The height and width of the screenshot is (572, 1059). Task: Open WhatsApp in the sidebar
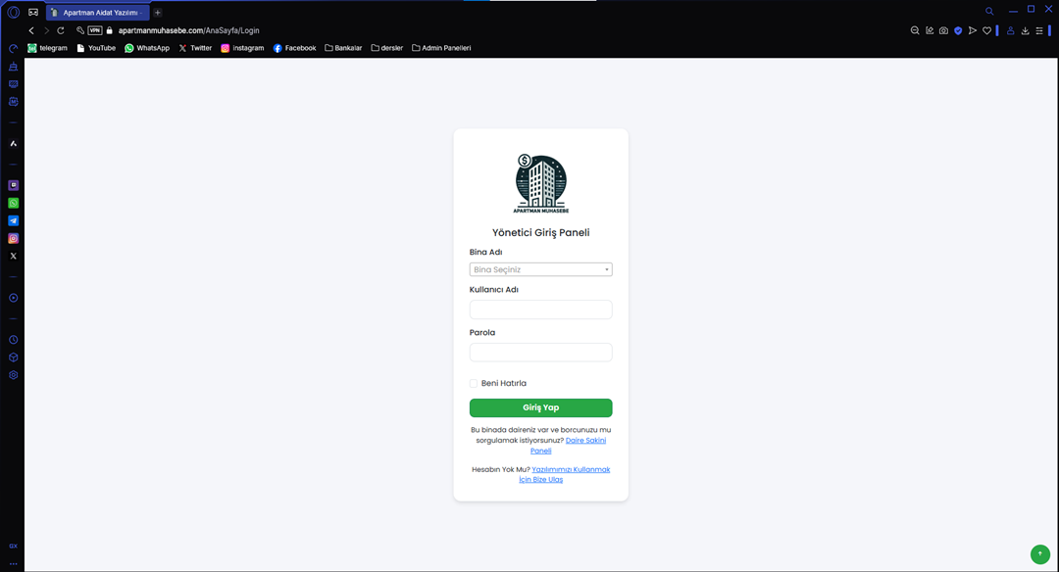point(14,203)
